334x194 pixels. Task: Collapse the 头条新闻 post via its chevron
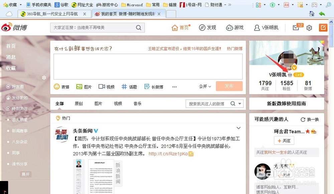238,128
